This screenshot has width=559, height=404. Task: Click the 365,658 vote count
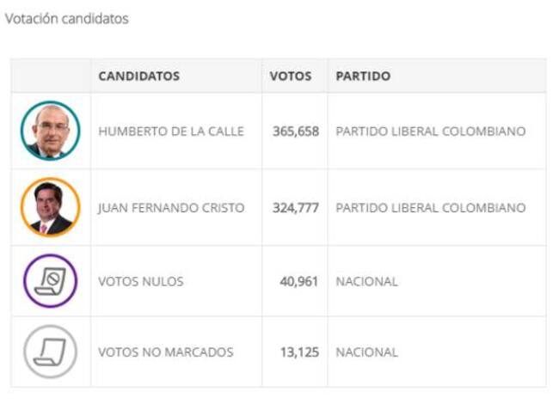(295, 132)
